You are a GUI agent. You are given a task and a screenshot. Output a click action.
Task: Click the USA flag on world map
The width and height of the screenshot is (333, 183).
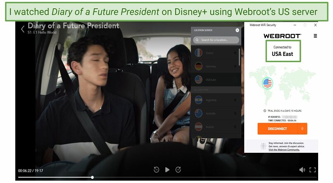coord(267,83)
